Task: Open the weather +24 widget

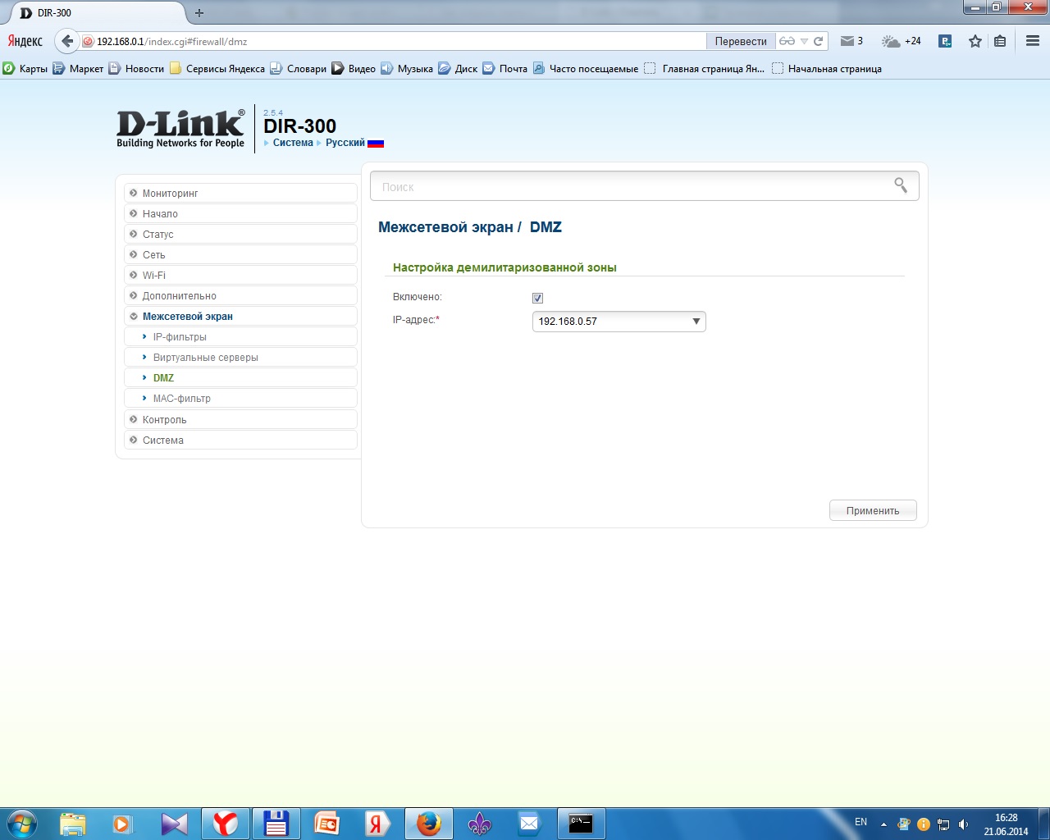Action: pos(901,41)
